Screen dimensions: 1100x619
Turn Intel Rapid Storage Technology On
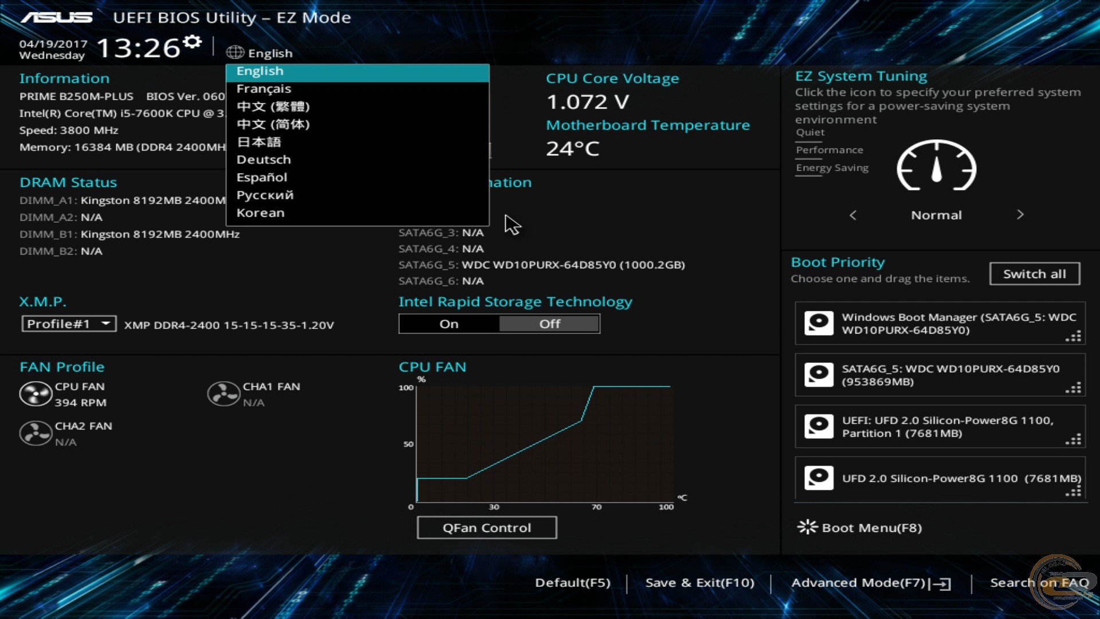coord(449,324)
